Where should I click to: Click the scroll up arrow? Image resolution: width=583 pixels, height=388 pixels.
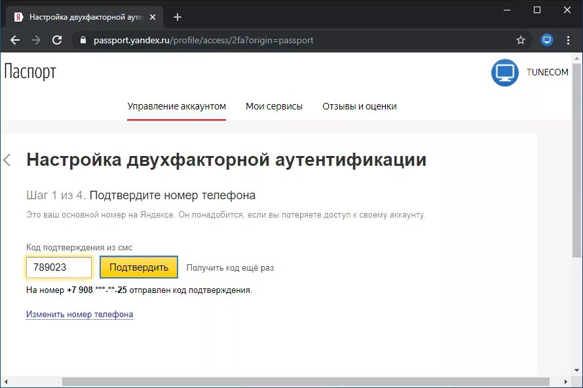(x=576, y=58)
